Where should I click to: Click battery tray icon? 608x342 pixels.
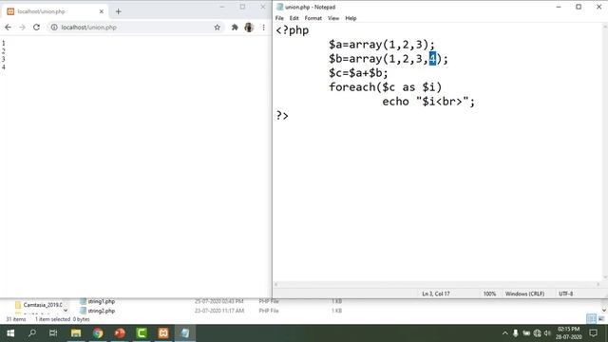pos(526,333)
